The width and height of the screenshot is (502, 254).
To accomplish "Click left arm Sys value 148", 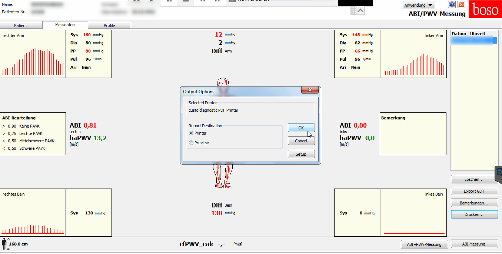I will click(x=356, y=35).
